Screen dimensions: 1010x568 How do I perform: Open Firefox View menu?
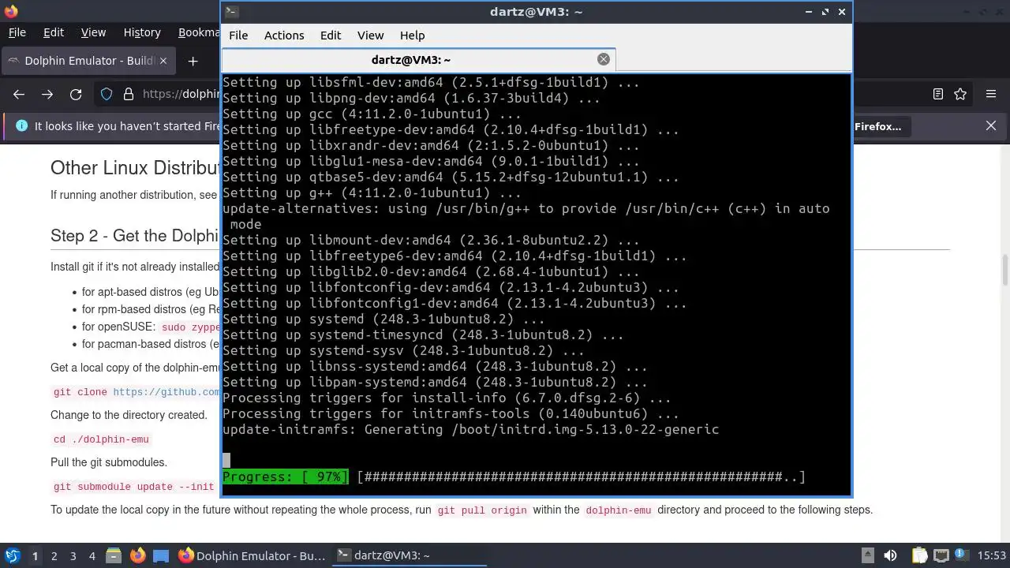93,32
